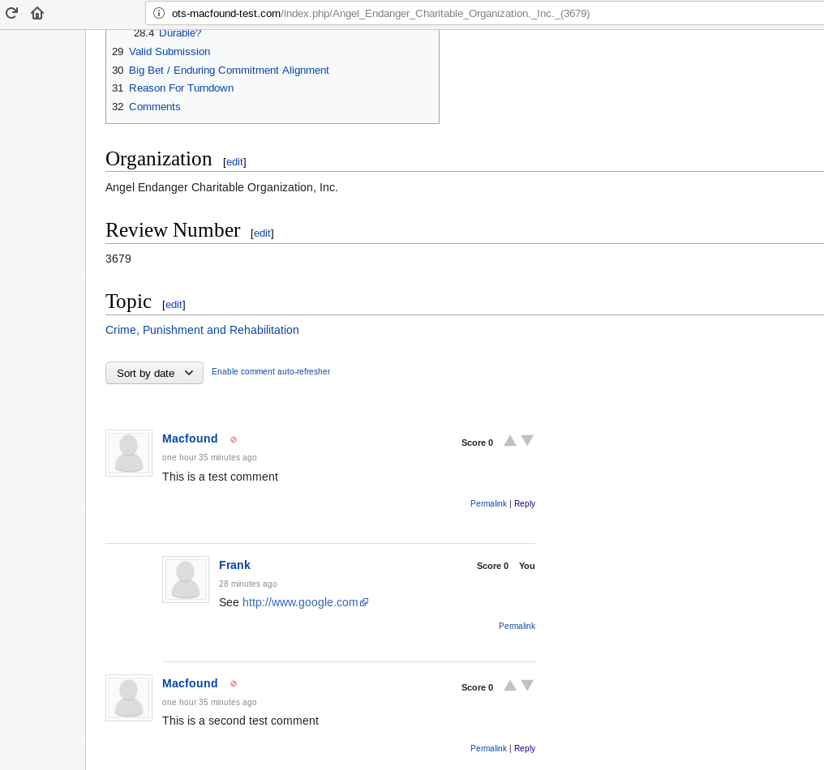Edit the Organization section

(234, 162)
